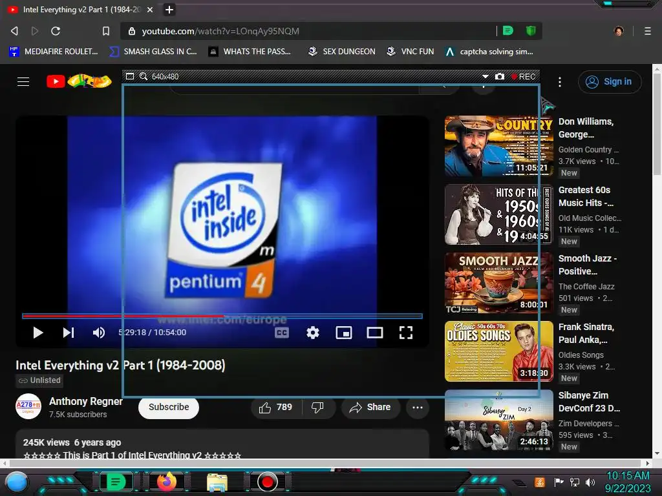Viewport: 662px width, 496px height.
Task: Open the YouTube guide hamburger menu
Action: (x=23, y=81)
